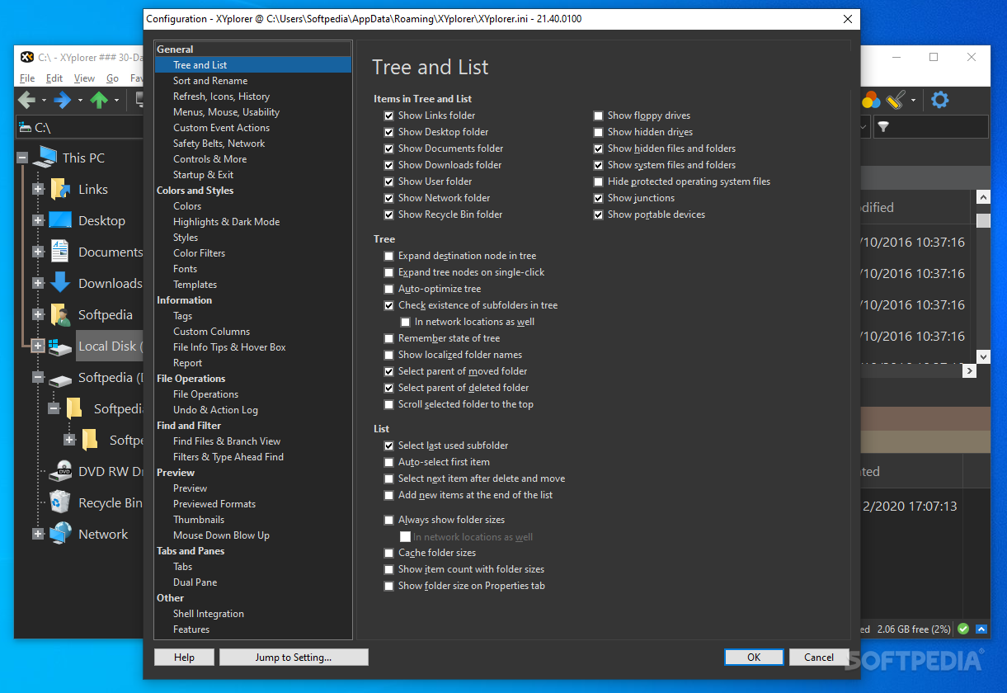Click the OK button
The image size is (1007, 693).
pos(754,658)
